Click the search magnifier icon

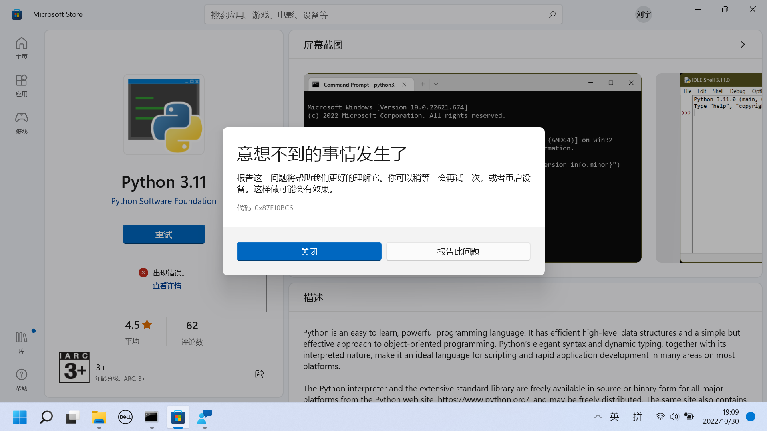tap(552, 14)
